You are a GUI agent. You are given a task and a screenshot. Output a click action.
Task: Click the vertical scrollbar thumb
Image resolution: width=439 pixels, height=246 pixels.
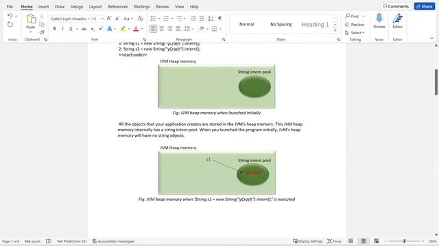pos(436,82)
